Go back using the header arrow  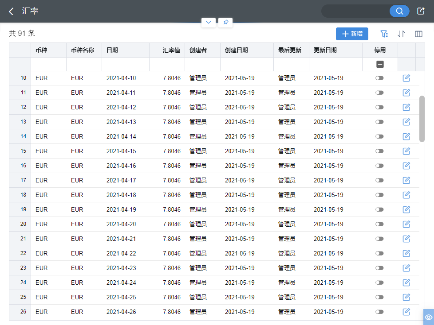point(12,12)
